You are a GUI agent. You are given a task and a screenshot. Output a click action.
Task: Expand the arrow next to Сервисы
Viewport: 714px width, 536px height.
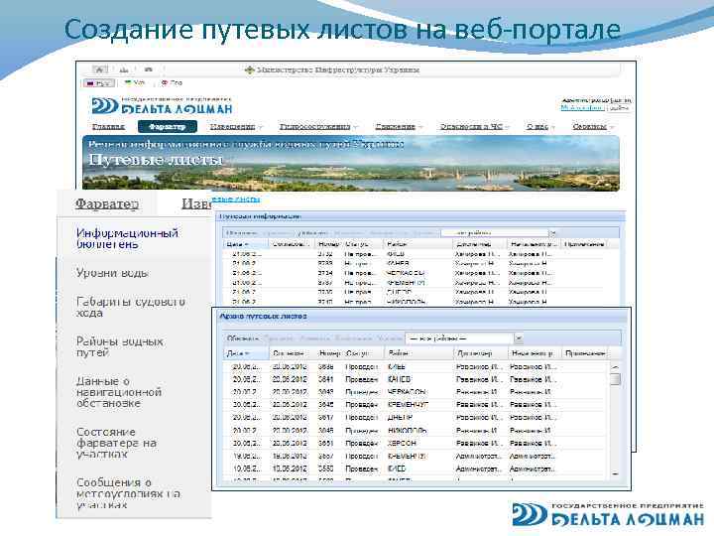coord(612,127)
